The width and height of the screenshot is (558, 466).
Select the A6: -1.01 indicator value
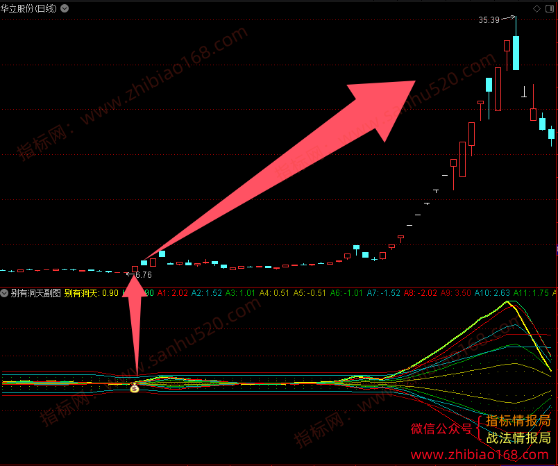click(x=346, y=293)
